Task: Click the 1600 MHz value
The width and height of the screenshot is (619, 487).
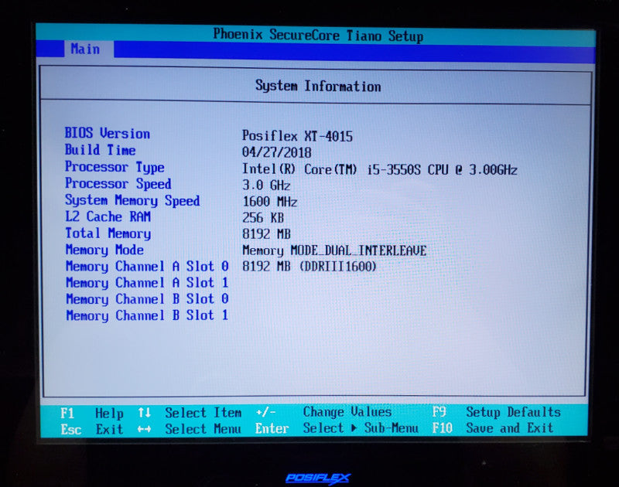Action: [269, 202]
